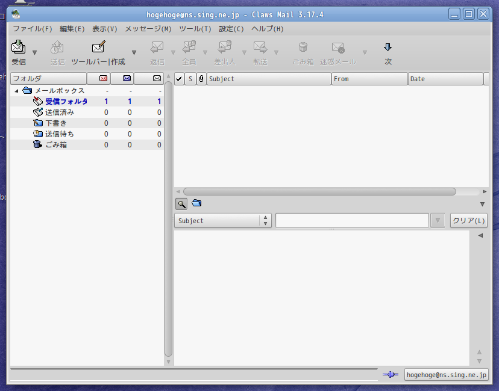499x391 pixels.
Task: Collapse the メールボックス tree node
Action: pos(16,91)
